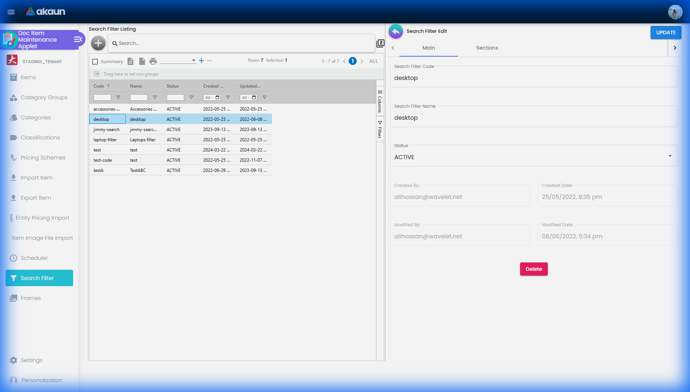
Task: Click the back arrow beside Search Filter Edit
Action: click(395, 32)
